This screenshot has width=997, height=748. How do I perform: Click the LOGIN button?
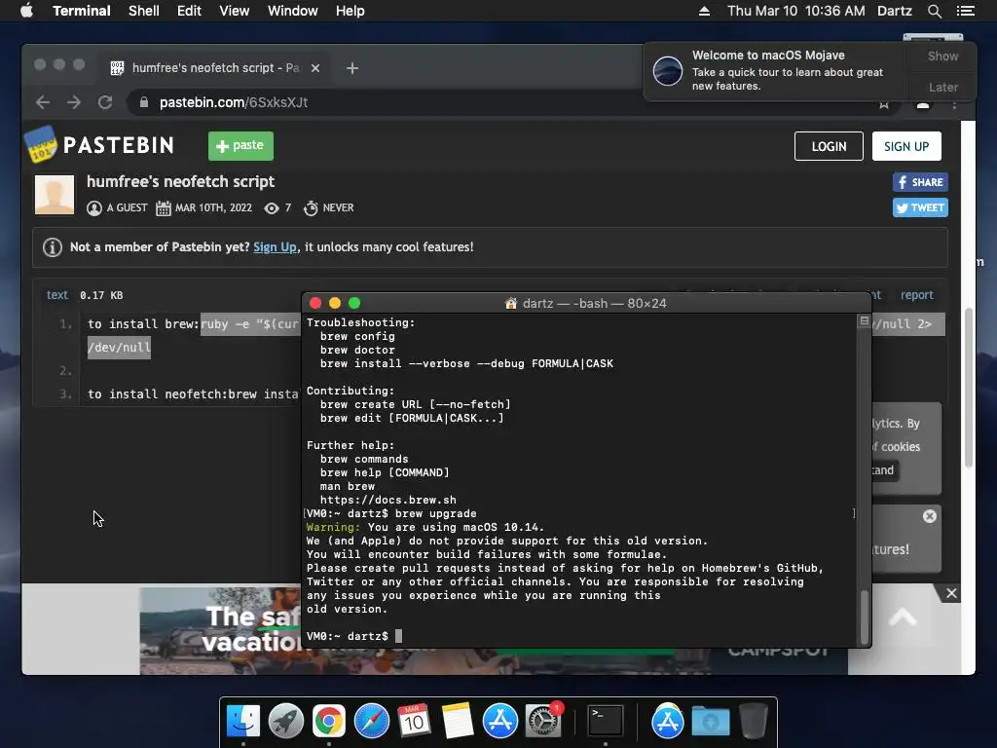(x=829, y=146)
